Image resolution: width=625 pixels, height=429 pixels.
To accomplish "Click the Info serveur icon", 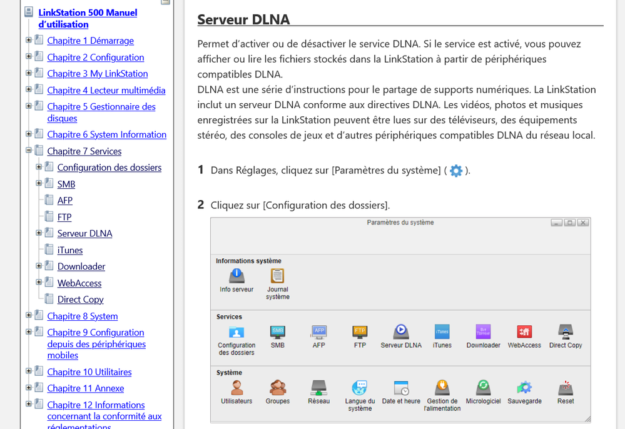I will click(236, 276).
